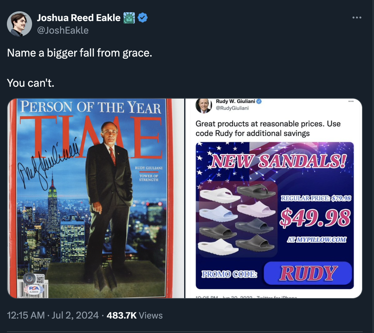Click the verified badge next to Rudy W. Giuliani
The width and height of the screenshot is (374, 333).
click(259, 101)
